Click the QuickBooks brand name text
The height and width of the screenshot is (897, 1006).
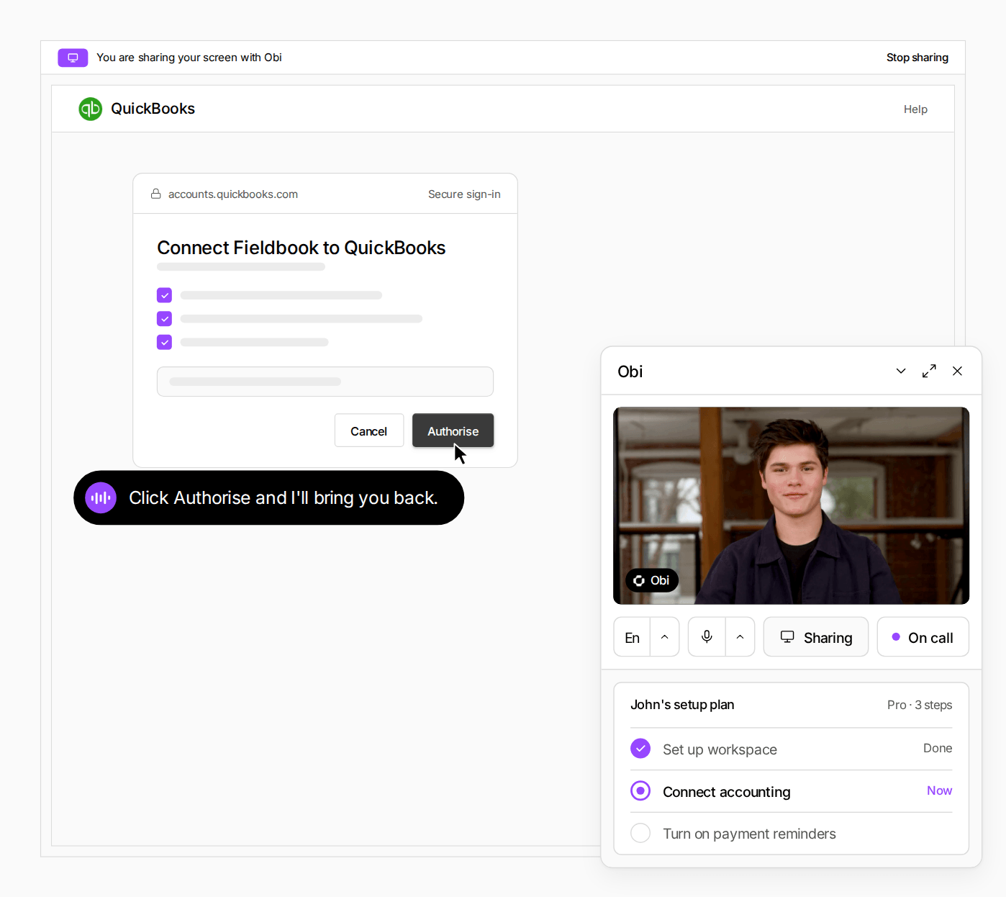153,109
